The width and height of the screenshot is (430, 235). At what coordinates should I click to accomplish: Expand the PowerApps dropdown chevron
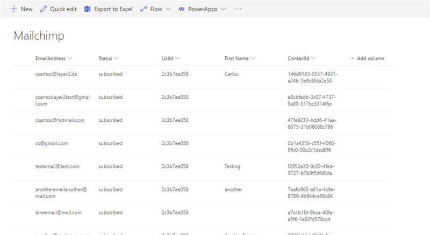[223, 9]
